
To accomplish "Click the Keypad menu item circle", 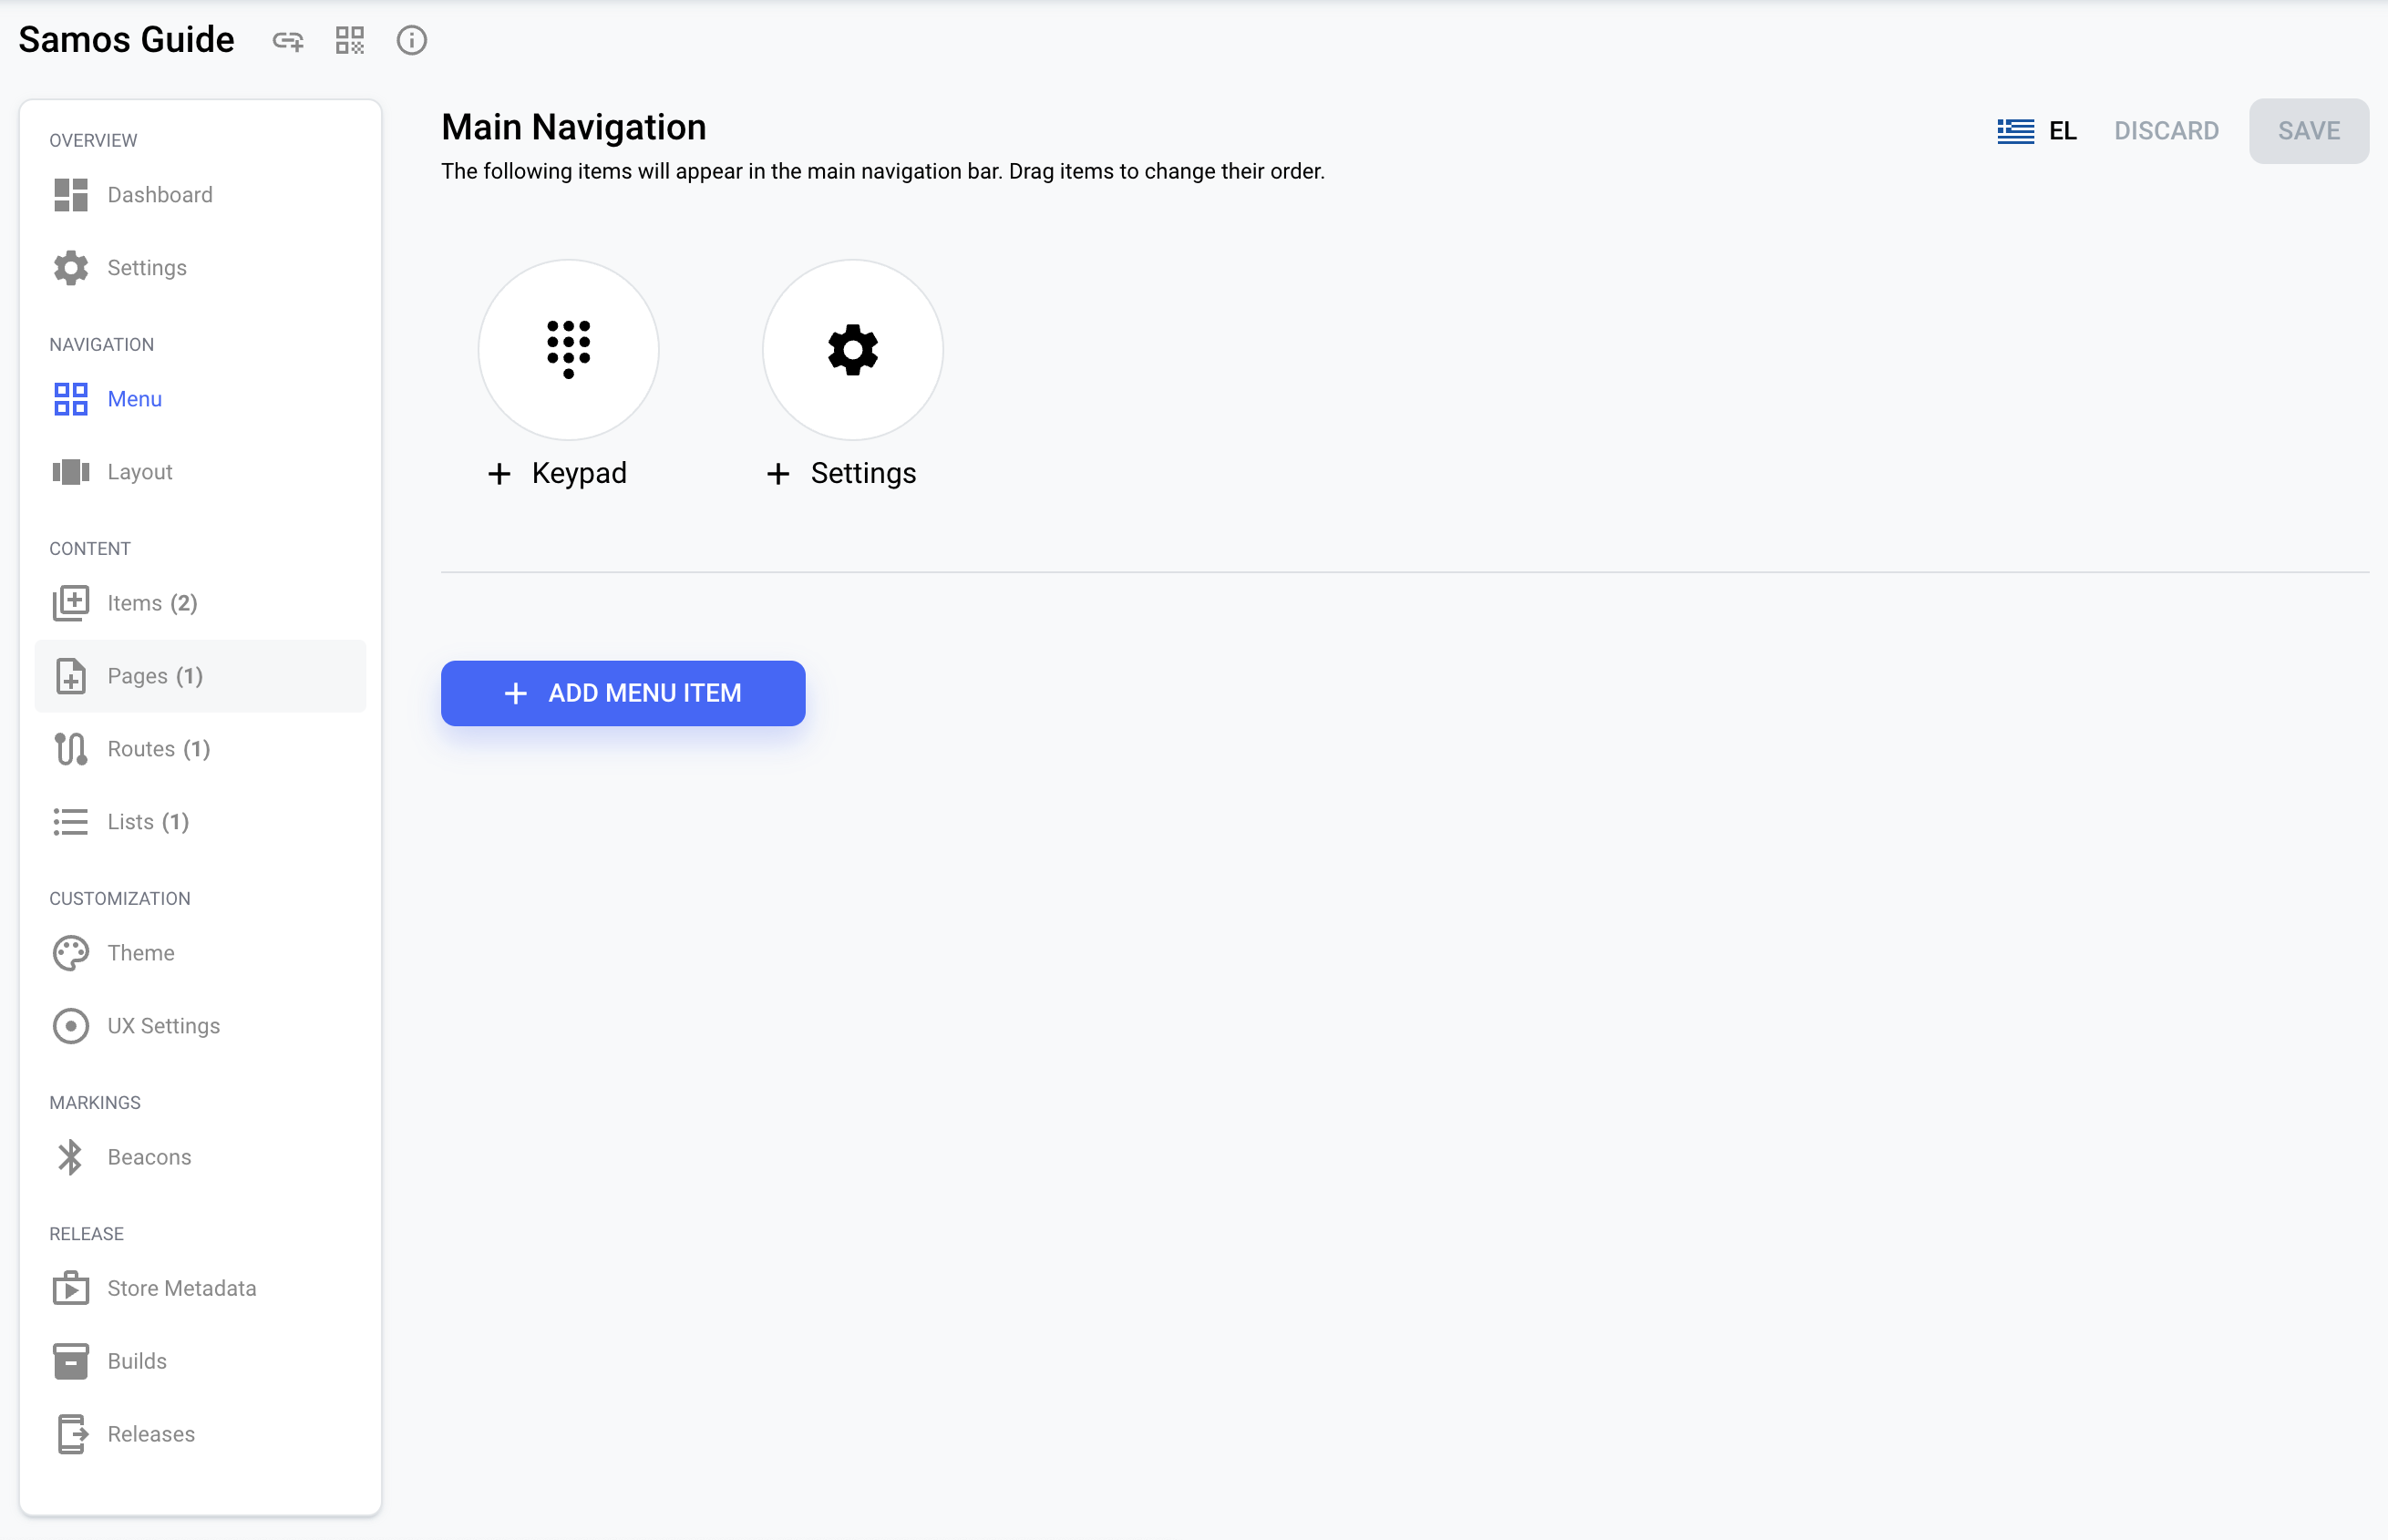I will pyautogui.click(x=567, y=349).
